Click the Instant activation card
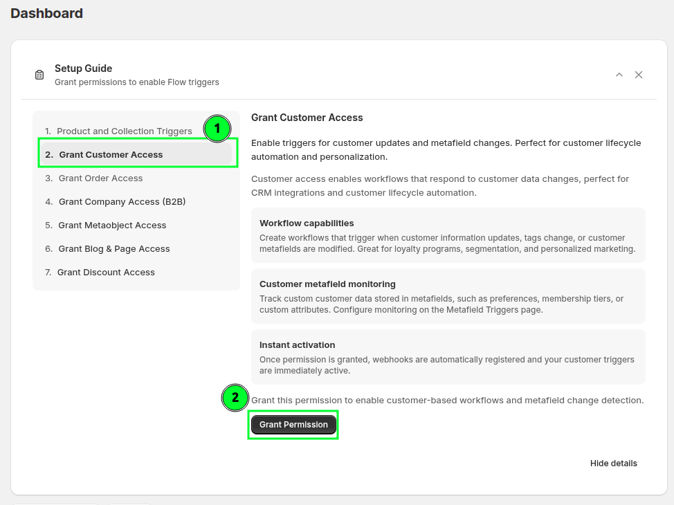Image resolution: width=674 pixels, height=505 pixels. (448, 357)
